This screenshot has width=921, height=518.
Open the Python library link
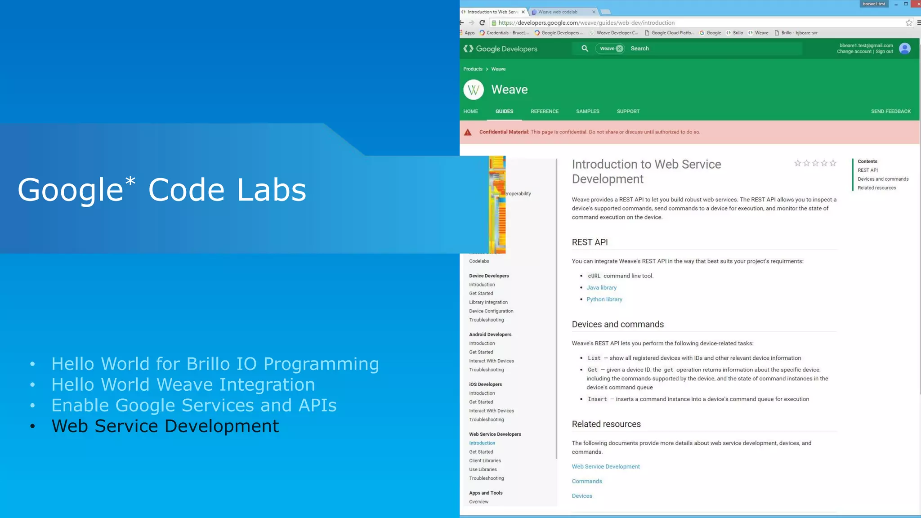tap(604, 299)
